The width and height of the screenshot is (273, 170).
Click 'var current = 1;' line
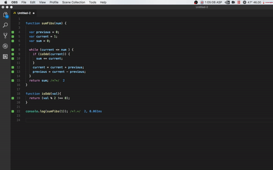[x=43, y=36]
